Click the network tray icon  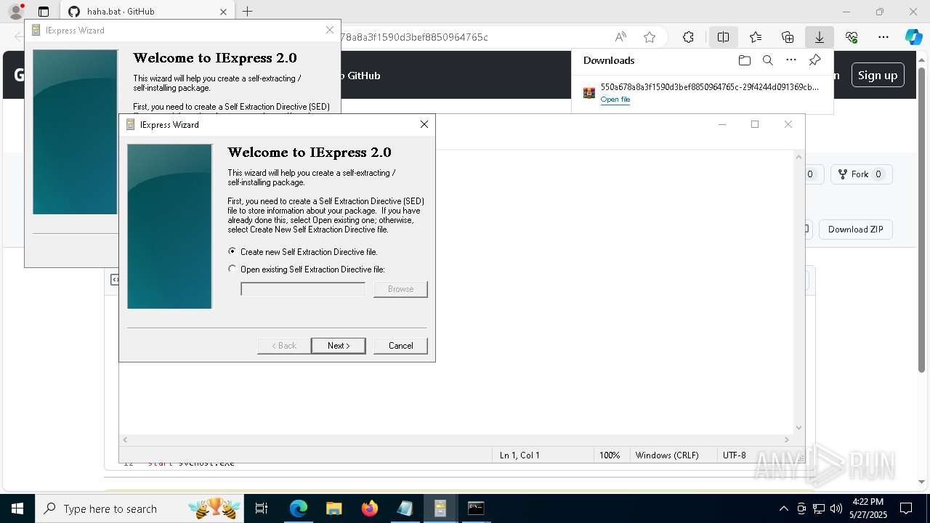pyautogui.click(x=819, y=508)
